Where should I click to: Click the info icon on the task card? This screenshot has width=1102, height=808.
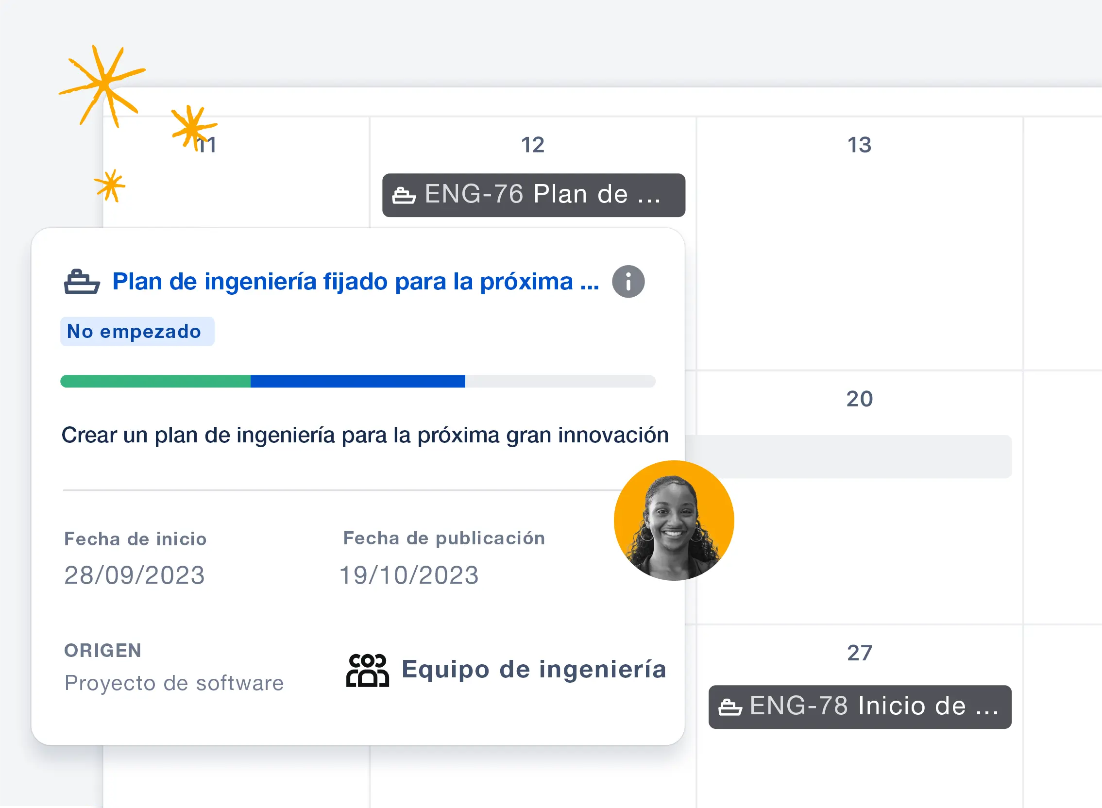[x=629, y=280]
